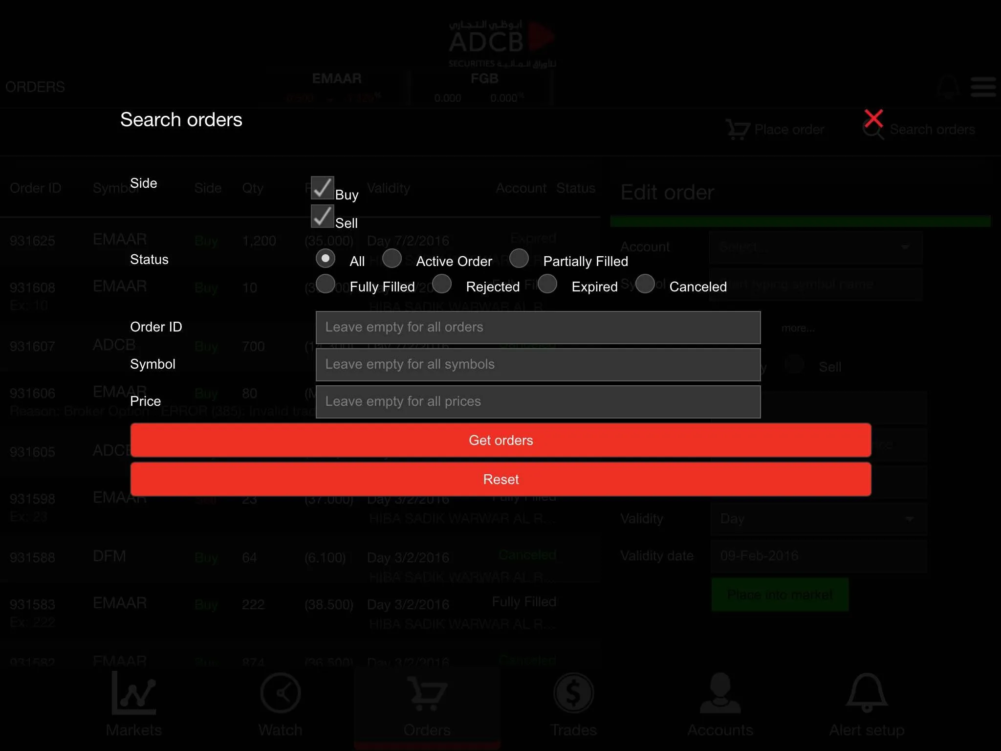Open the hamburger menu in top right
This screenshot has width=1001, height=751.
(983, 87)
